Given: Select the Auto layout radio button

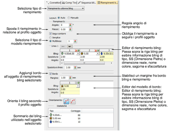Looking at the screenshot, I should (x=59, y=18).
